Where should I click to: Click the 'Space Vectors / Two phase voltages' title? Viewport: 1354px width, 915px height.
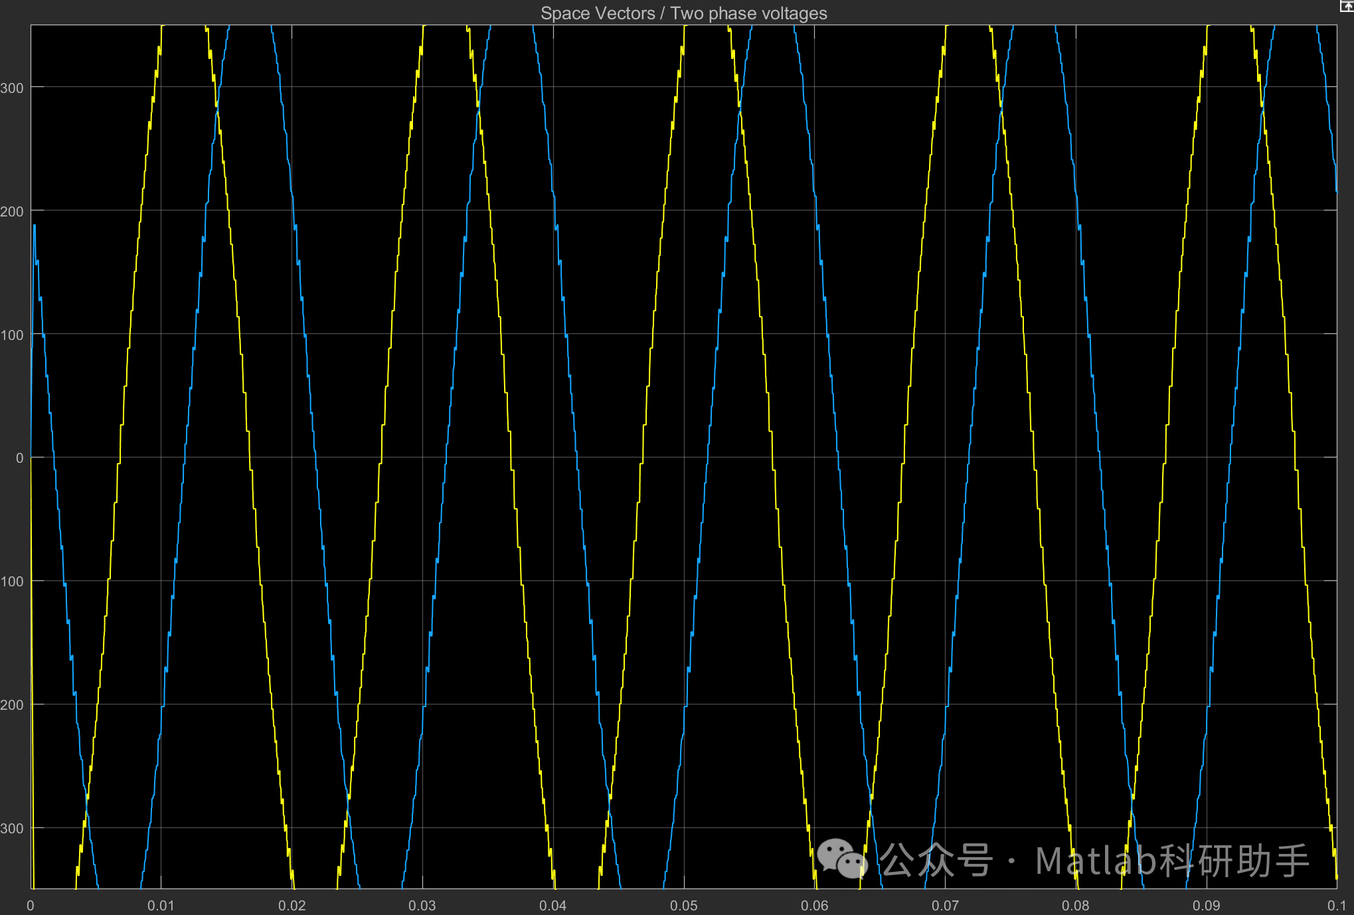click(x=683, y=13)
